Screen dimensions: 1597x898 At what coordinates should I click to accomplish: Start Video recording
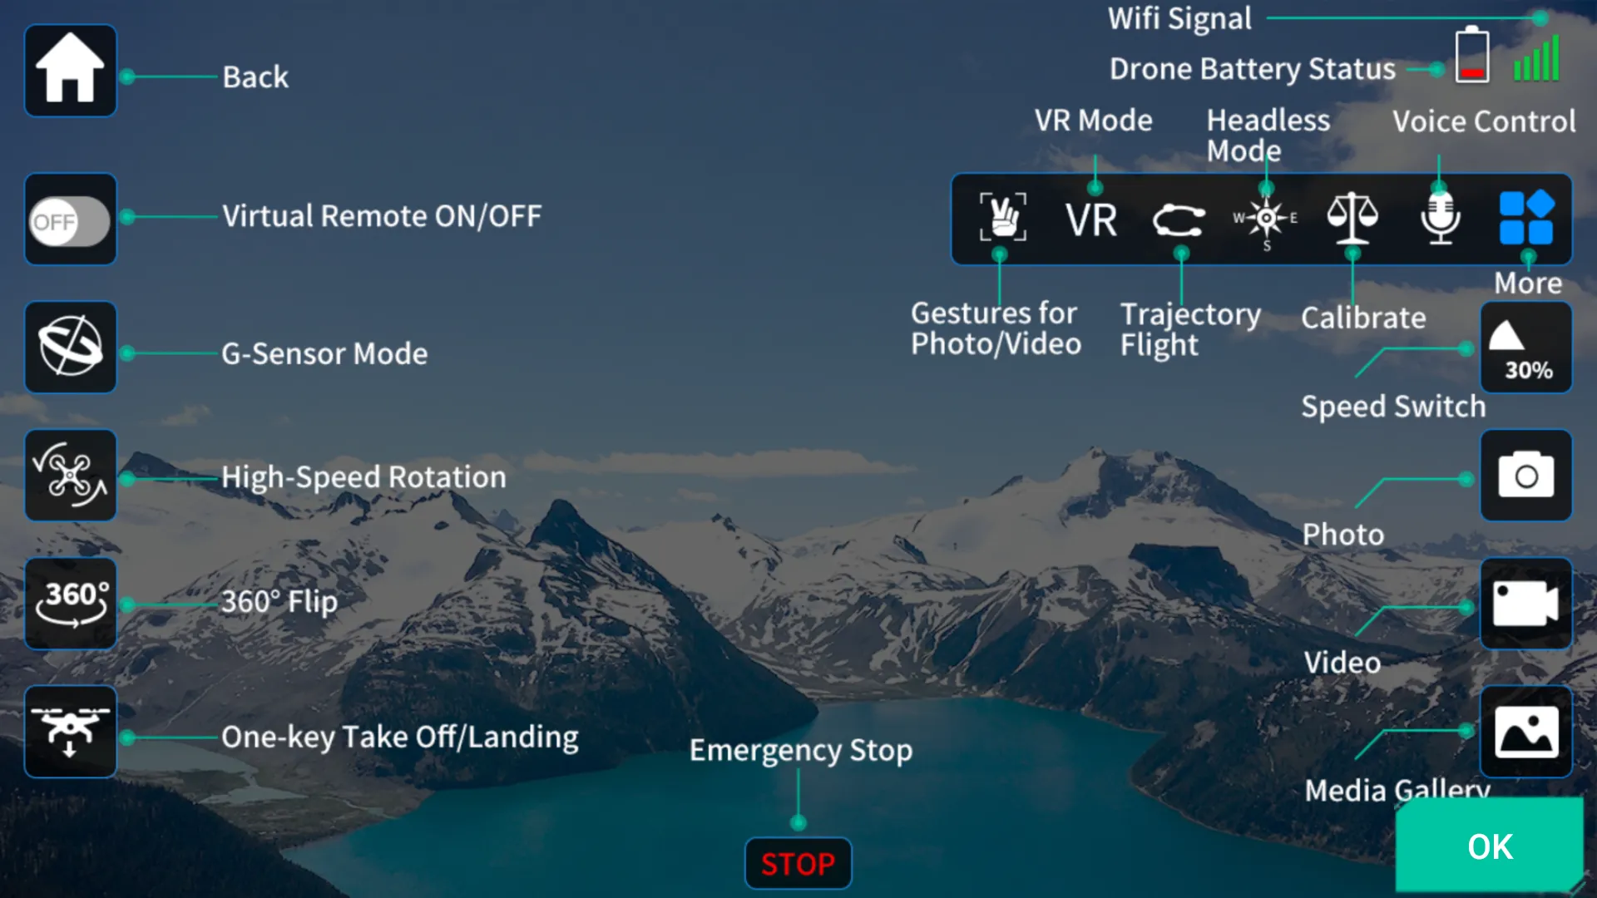pyautogui.click(x=1525, y=604)
